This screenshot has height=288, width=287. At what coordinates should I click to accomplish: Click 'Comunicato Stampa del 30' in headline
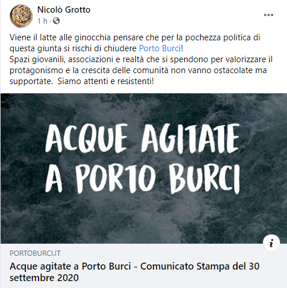(200, 266)
